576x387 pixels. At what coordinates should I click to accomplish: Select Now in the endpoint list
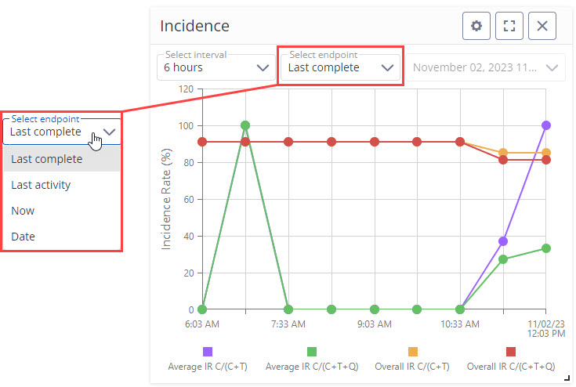(23, 211)
